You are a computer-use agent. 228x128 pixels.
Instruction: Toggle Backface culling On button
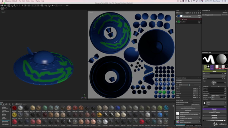(213, 97)
